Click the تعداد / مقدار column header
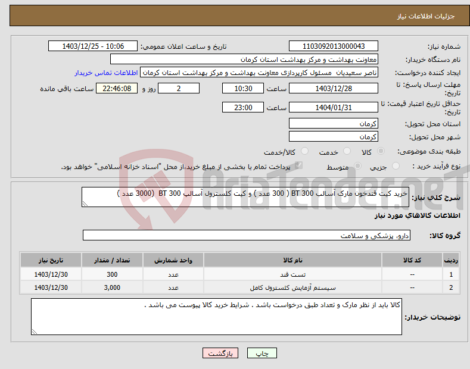 click(x=112, y=260)
